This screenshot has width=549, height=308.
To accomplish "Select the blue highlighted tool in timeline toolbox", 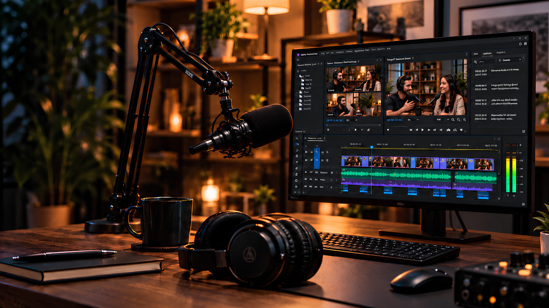I will (x=297, y=144).
